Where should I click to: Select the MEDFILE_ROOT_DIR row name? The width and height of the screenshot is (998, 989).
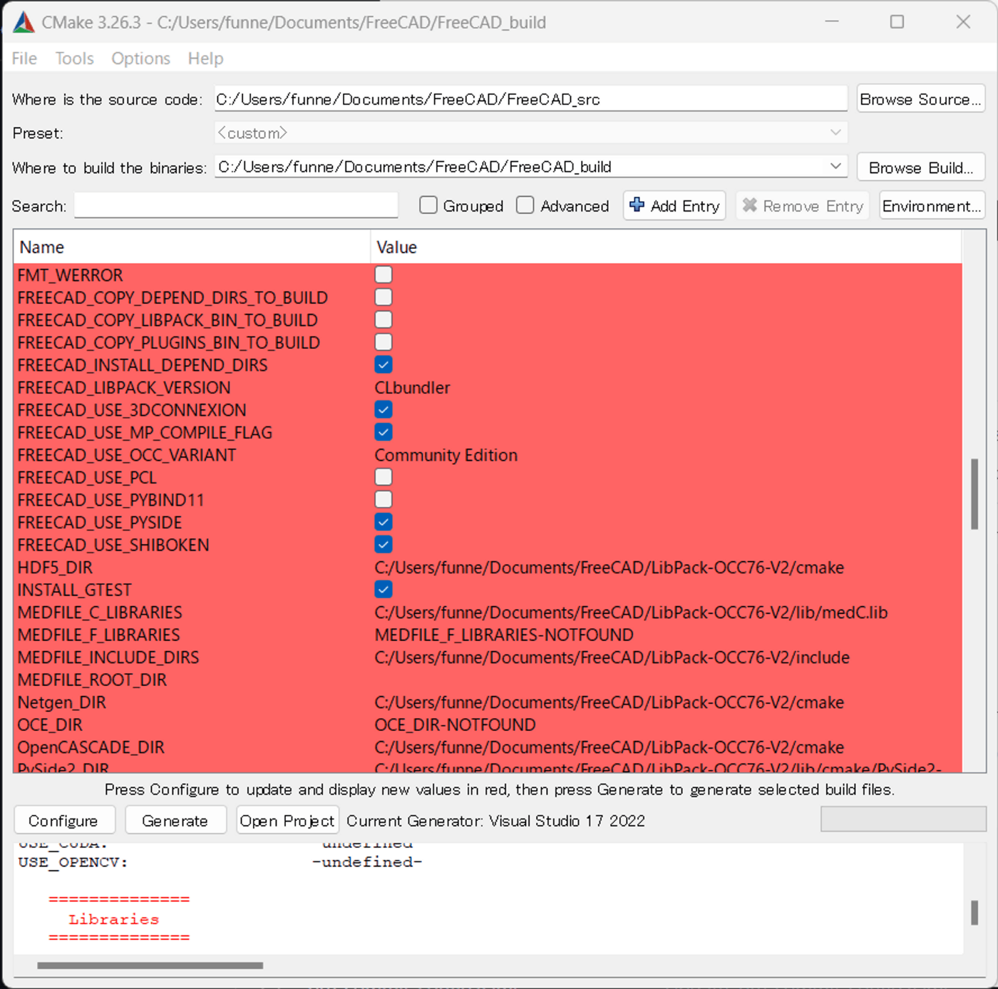tap(92, 680)
